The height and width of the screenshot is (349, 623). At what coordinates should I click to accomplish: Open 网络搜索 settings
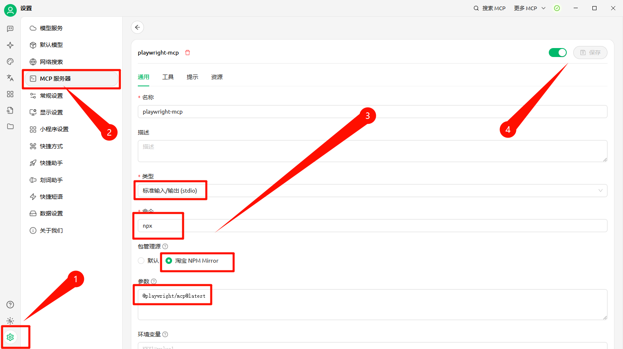point(72,62)
